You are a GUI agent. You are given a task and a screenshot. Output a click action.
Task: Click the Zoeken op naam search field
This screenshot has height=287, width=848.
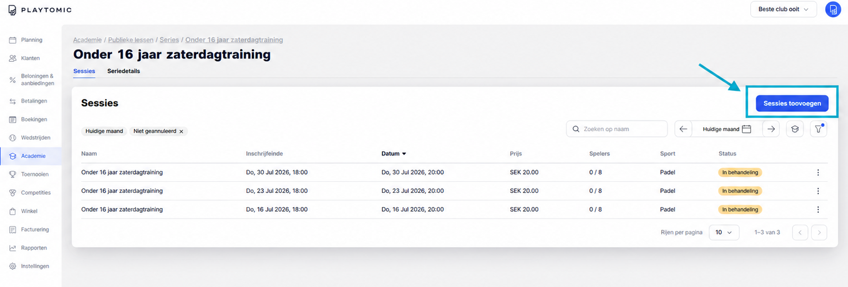tap(617, 129)
